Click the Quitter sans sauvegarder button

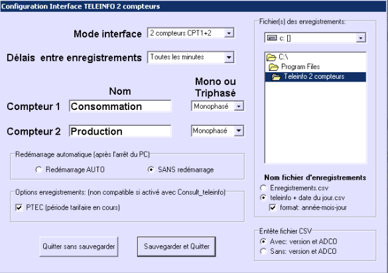tap(79, 246)
